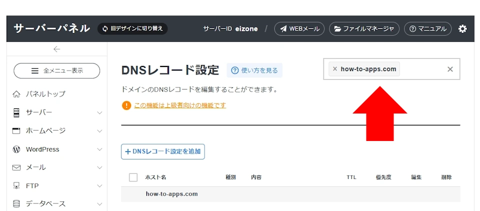Open the マニュアル button
Viewport: 480px width, 211px height.
tap(427, 29)
